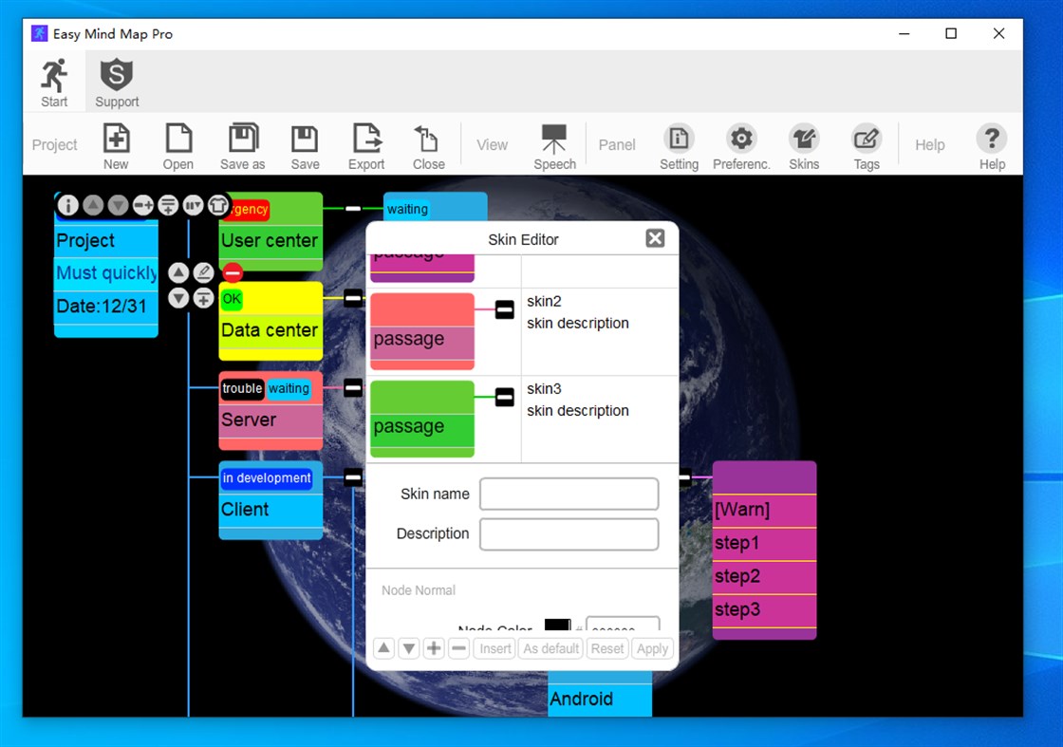1063x747 pixels.
Task: Collapse the Client node branch
Action: coord(352,477)
